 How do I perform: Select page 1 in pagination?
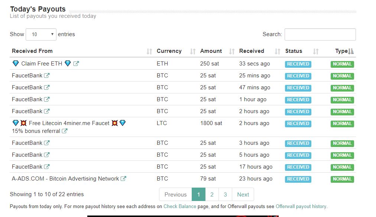click(x=198, y=194)
